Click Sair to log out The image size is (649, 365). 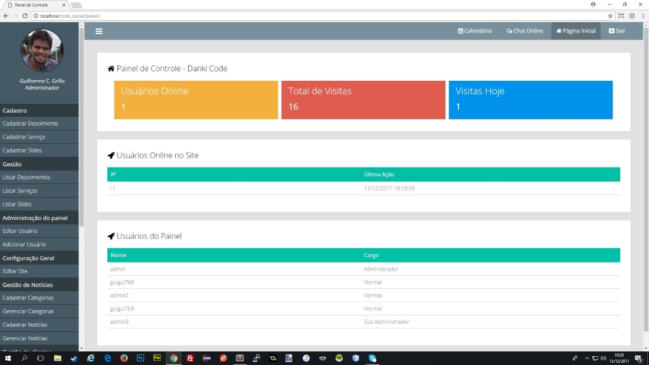point(617,31)
